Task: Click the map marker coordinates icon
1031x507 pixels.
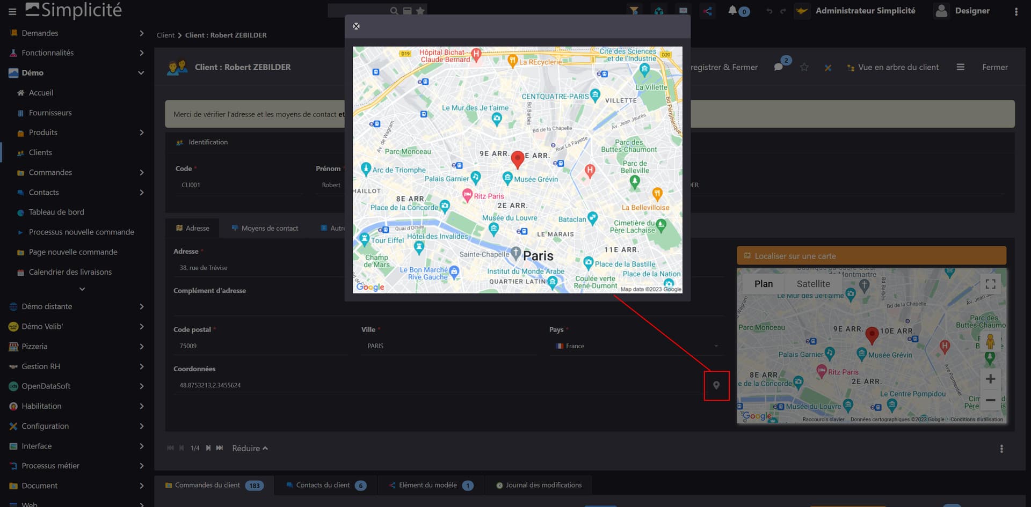Action: [716, 385]
